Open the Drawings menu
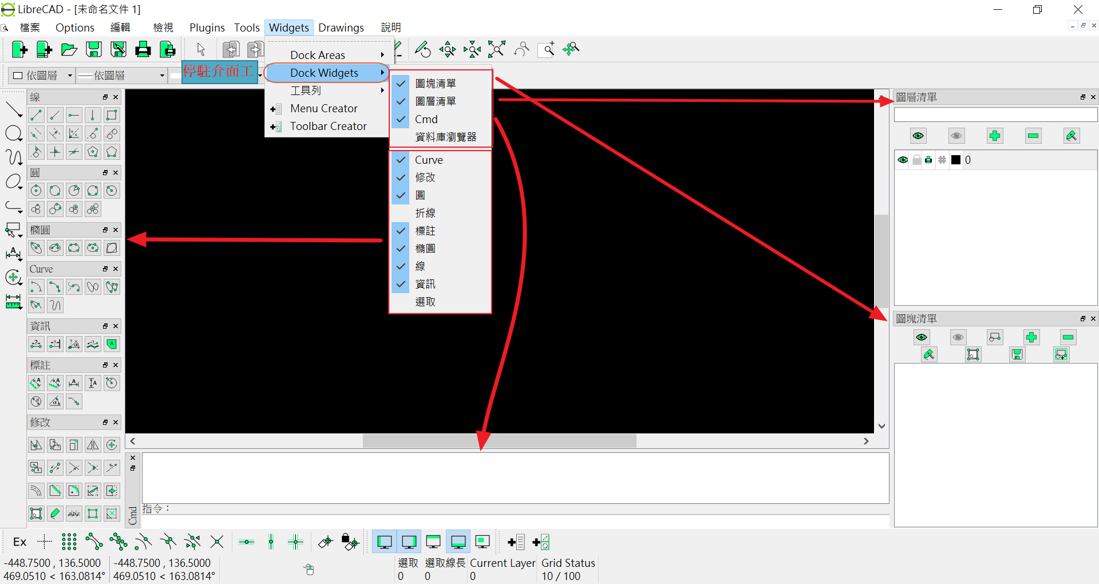This screenshot has height=584, width=1099. (x=341, y=27)
